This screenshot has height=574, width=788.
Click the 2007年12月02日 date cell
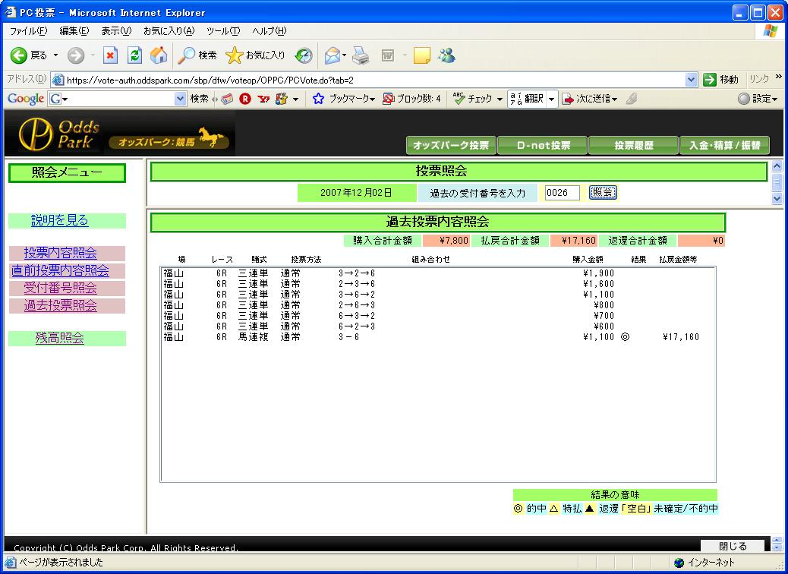(356, 193)
